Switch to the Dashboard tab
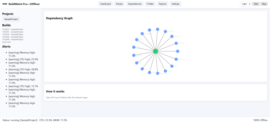The width and height of the screenshot is (270, 123). 106,4
